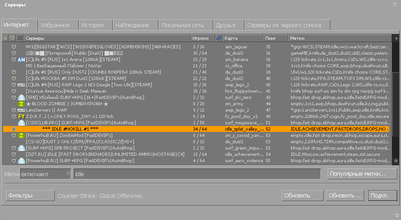Viewport: 401px width, 220px height.
Task: Open Серверы из черного списка tab
Action: pyautogui.click(x=287, y=25)
